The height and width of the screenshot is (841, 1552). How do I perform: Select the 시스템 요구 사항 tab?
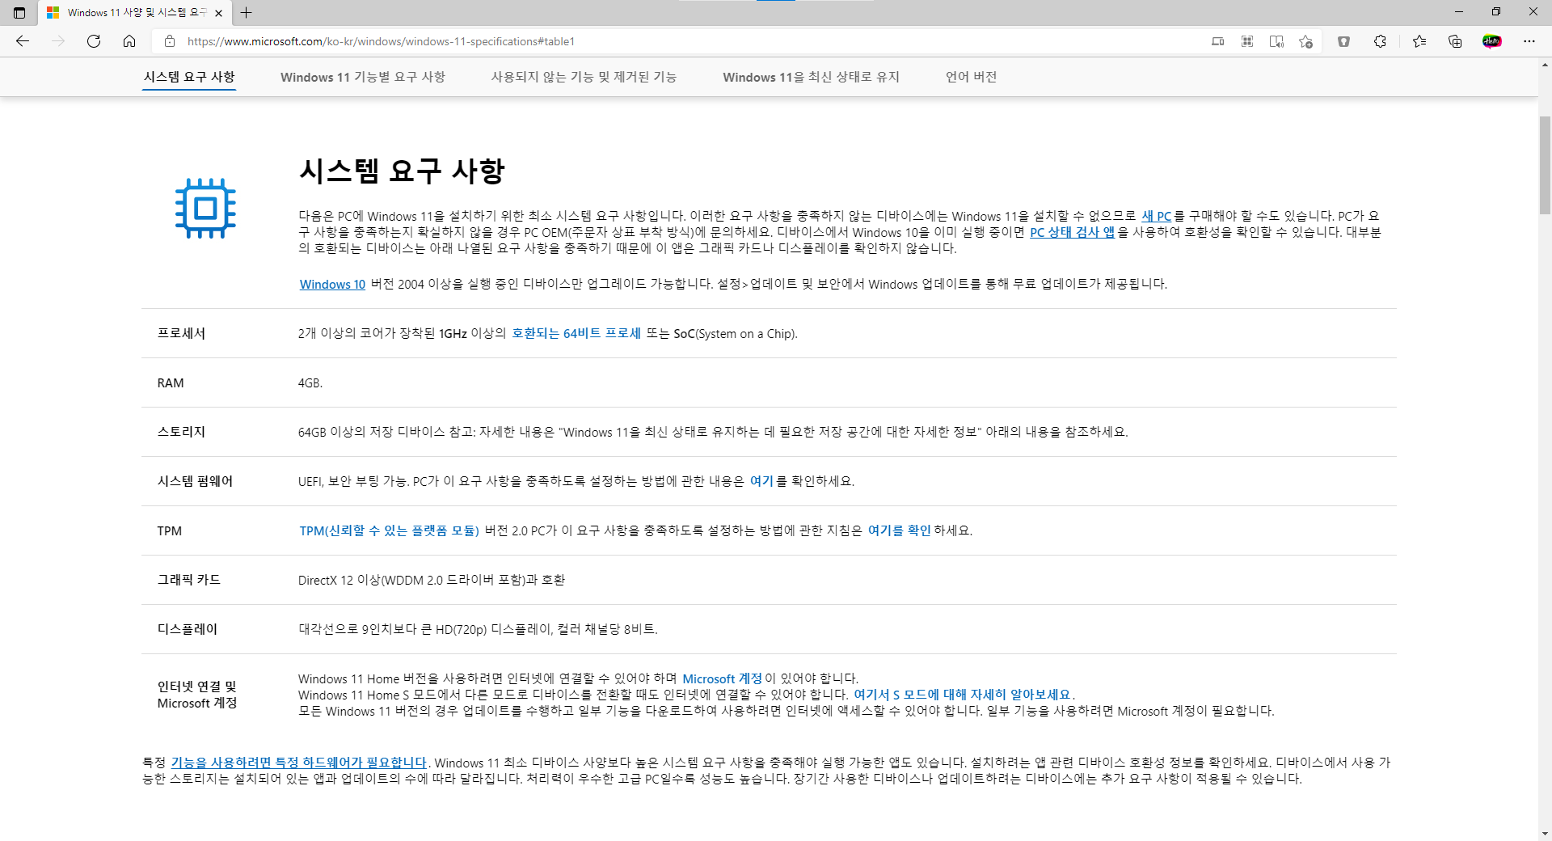tap(189, 77)
